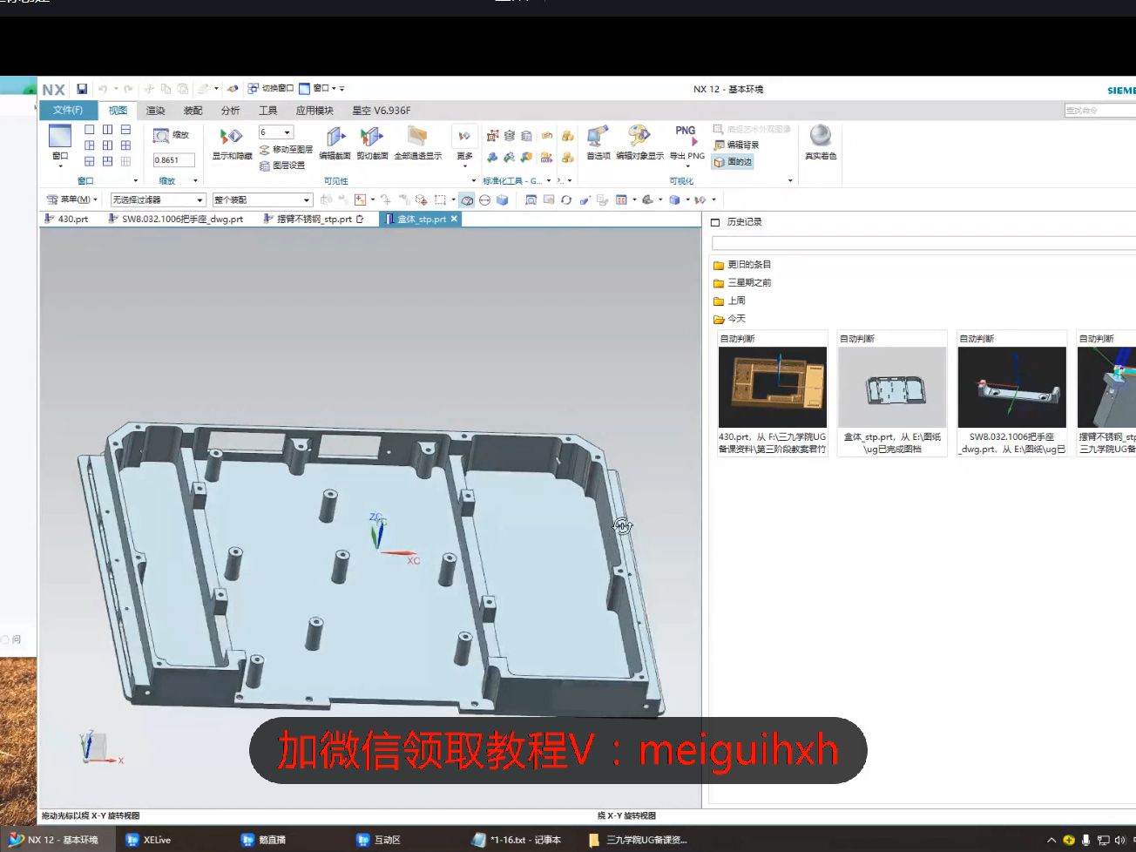The height and width of the screenshot is (852, 1136).
Task: Open Preferences (首选项) icon
Action: 598,144
